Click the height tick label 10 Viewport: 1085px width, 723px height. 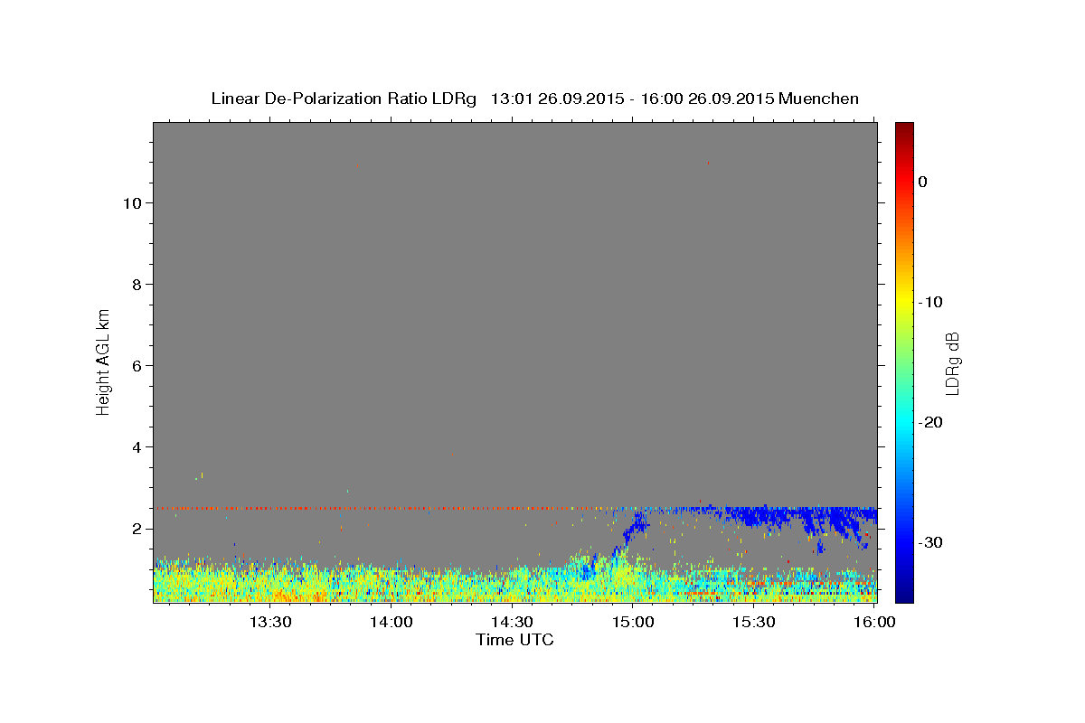(131, 203)
